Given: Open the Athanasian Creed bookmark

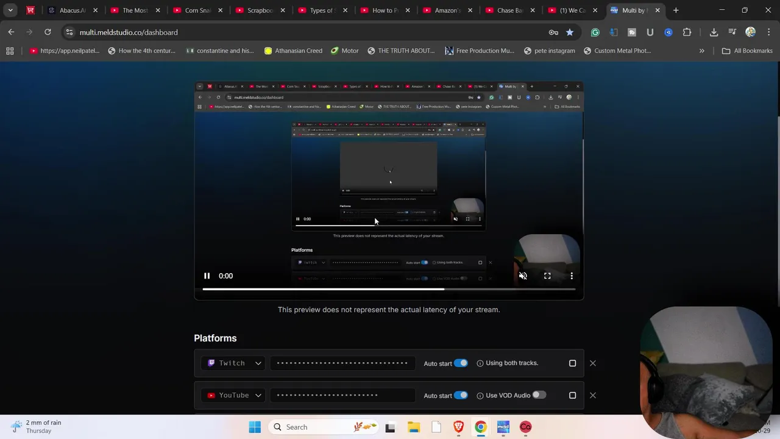Looking at the screenshot, I should click(x=293, y=51).
